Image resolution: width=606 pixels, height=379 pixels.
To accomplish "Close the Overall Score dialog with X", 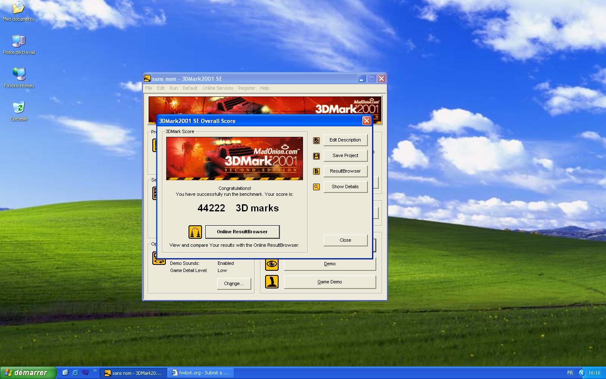I will point(367,121).
